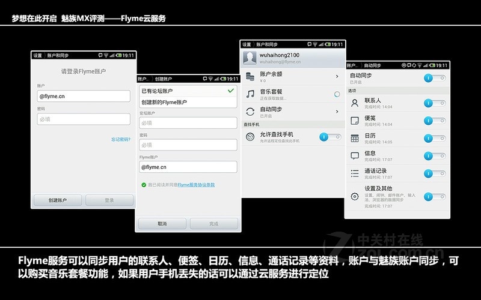This screenshot has height=300, width=481.
Task: Select 创建新的Flyme账户 option
Action: click(188, 102)
